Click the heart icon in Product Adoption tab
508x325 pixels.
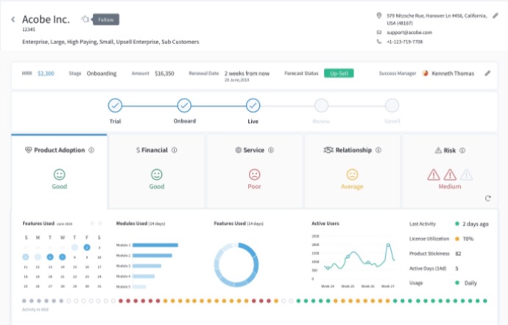28,150
